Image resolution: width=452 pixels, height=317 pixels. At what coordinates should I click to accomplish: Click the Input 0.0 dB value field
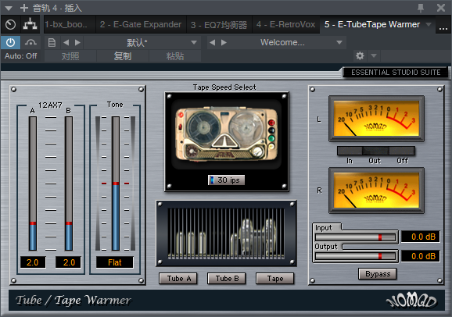(421, 237)
